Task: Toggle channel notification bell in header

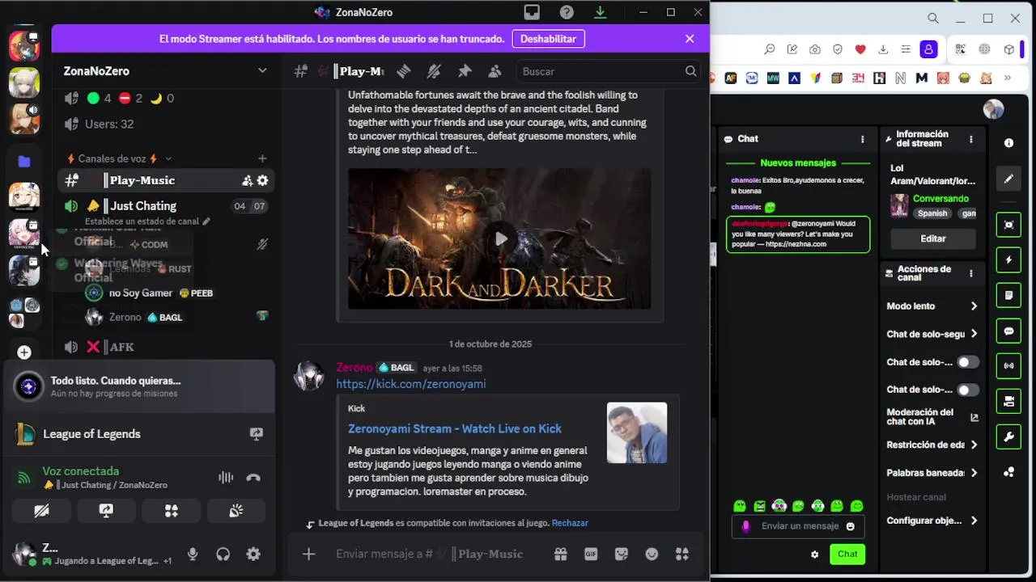Action: coord(434,71)
